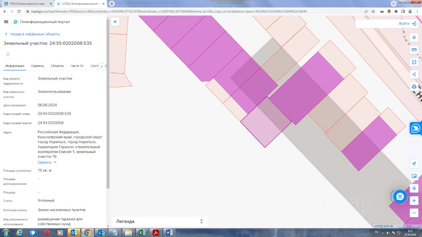The width and height of the screenshot is (422, 237).
Task: Locate my position on map
Action: (x=414, y=164)
